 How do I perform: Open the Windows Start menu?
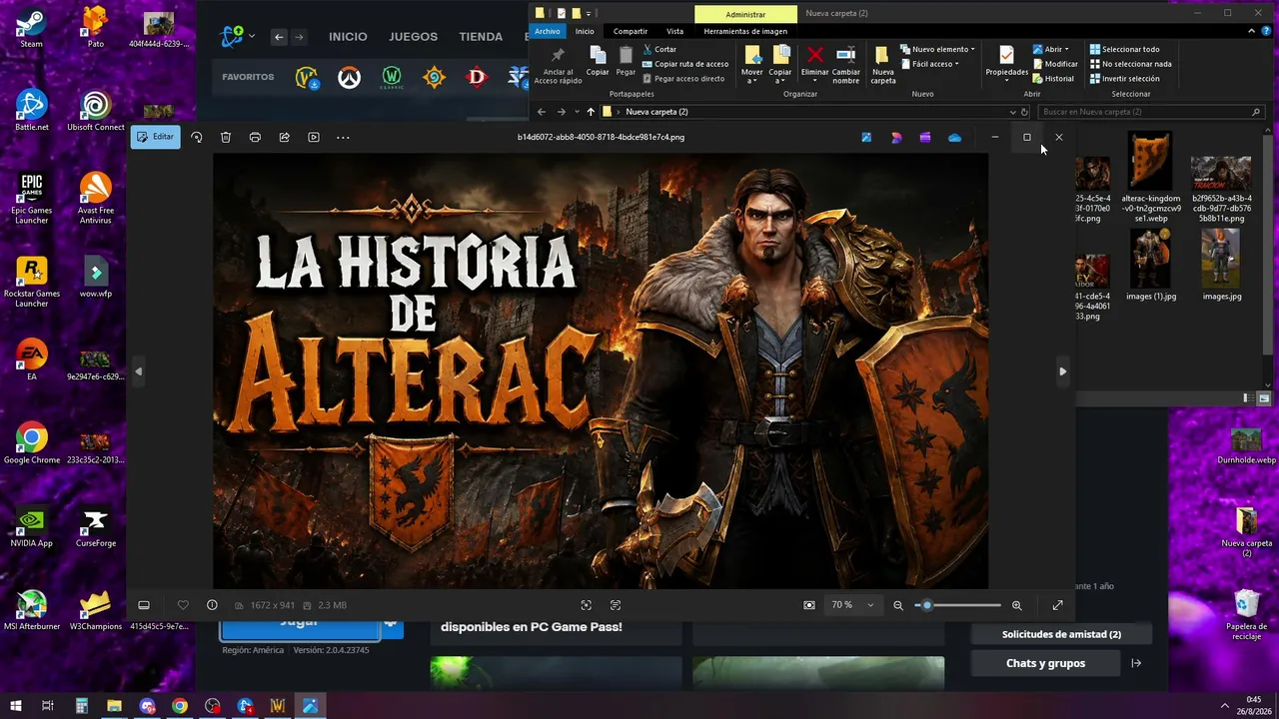16,706
